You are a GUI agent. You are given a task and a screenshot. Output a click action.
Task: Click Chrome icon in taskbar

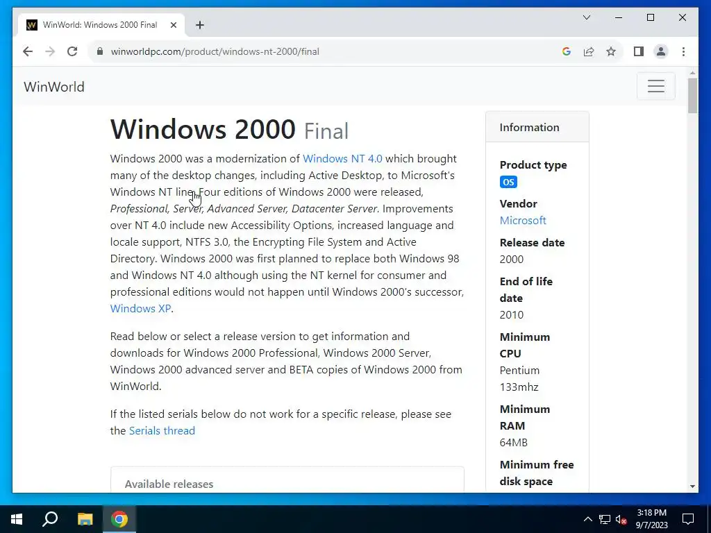point(119,519)
